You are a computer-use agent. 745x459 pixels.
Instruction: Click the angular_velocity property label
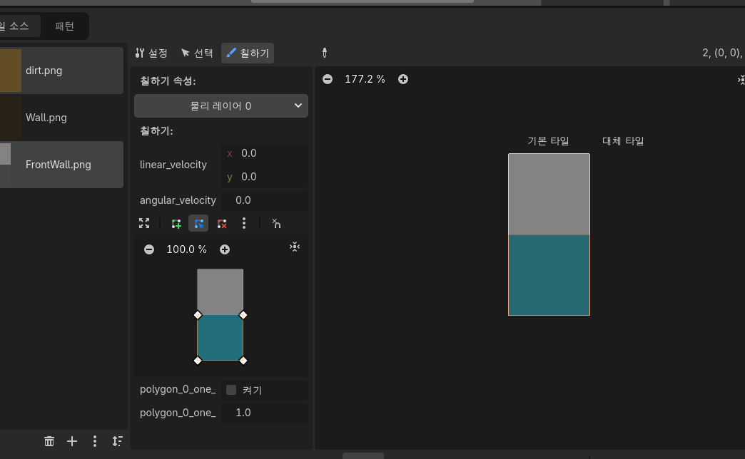(x=178, y=200)
